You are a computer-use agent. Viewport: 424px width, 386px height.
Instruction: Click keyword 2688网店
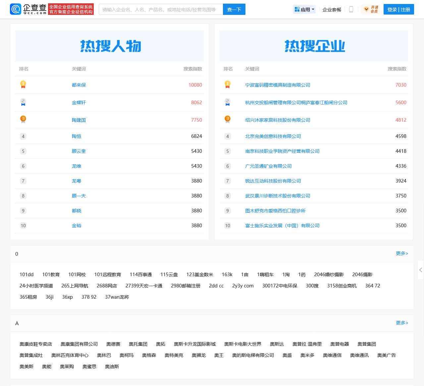[107, 286]
